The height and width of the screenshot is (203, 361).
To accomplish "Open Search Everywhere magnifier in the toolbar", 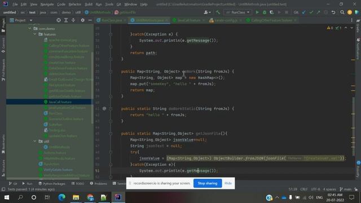I will tap(342, 12).
